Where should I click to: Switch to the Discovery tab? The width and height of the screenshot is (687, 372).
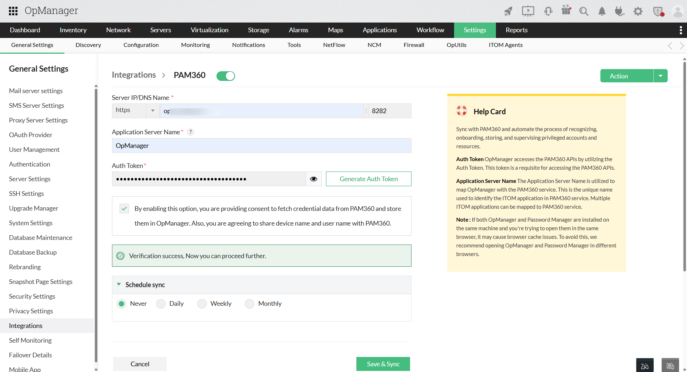[x=88, y=45]
